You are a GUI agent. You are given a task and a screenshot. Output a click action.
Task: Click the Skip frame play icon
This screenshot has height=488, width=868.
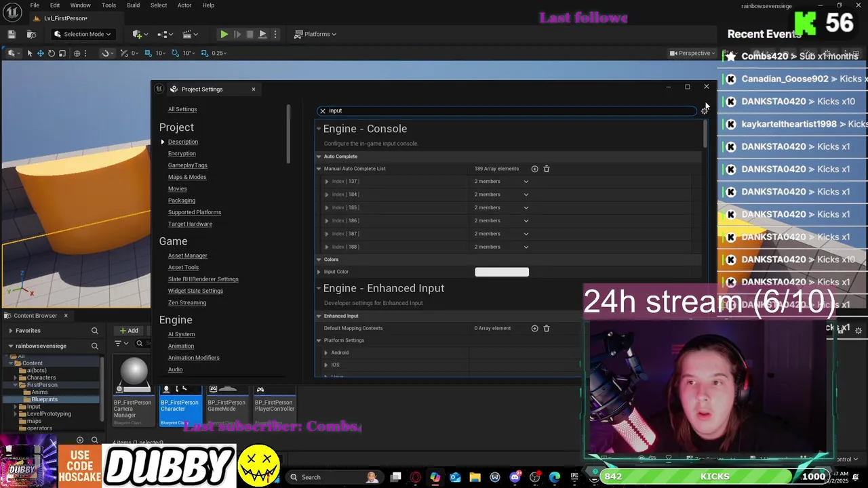(x=237, y=34)
